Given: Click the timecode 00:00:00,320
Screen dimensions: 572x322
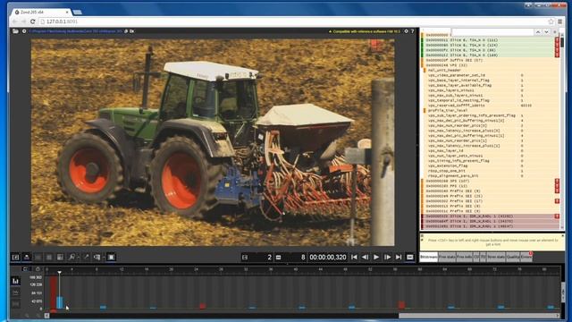Looking at the screenshot, I should 328,258.
